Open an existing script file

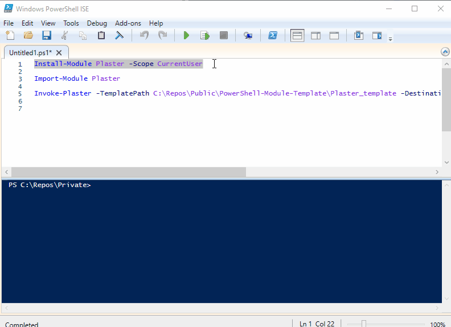tap(28, 35)
